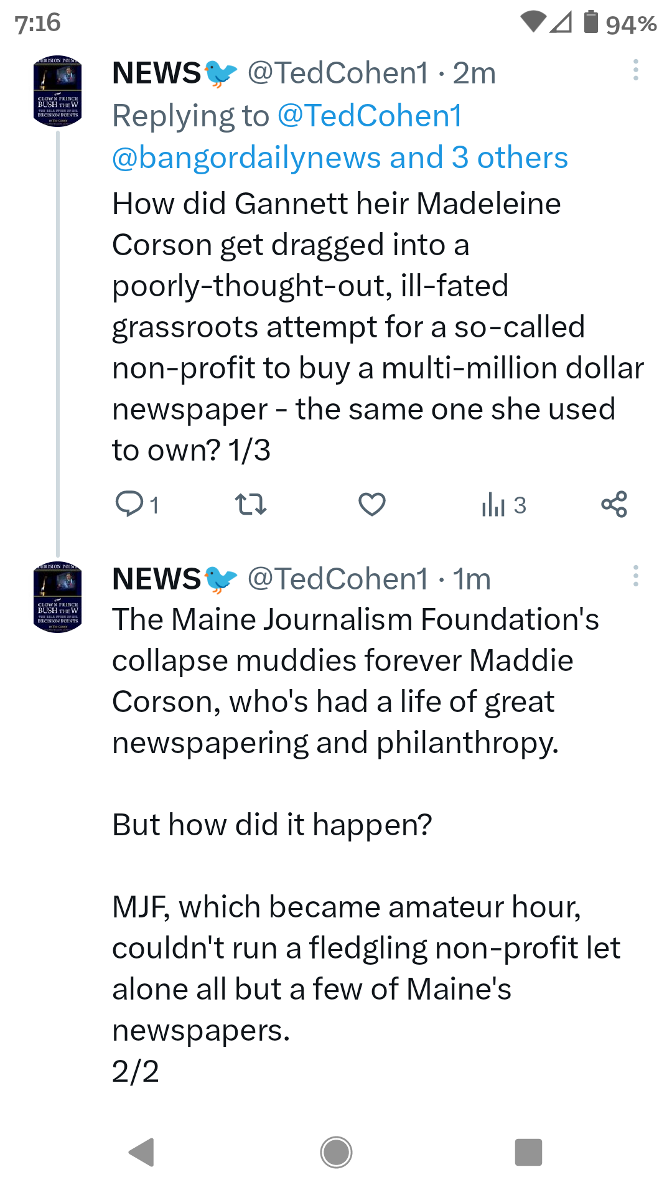672x1195 pixels.
Task: Open view analytics showing 3 views
Action: coord(503,505)
